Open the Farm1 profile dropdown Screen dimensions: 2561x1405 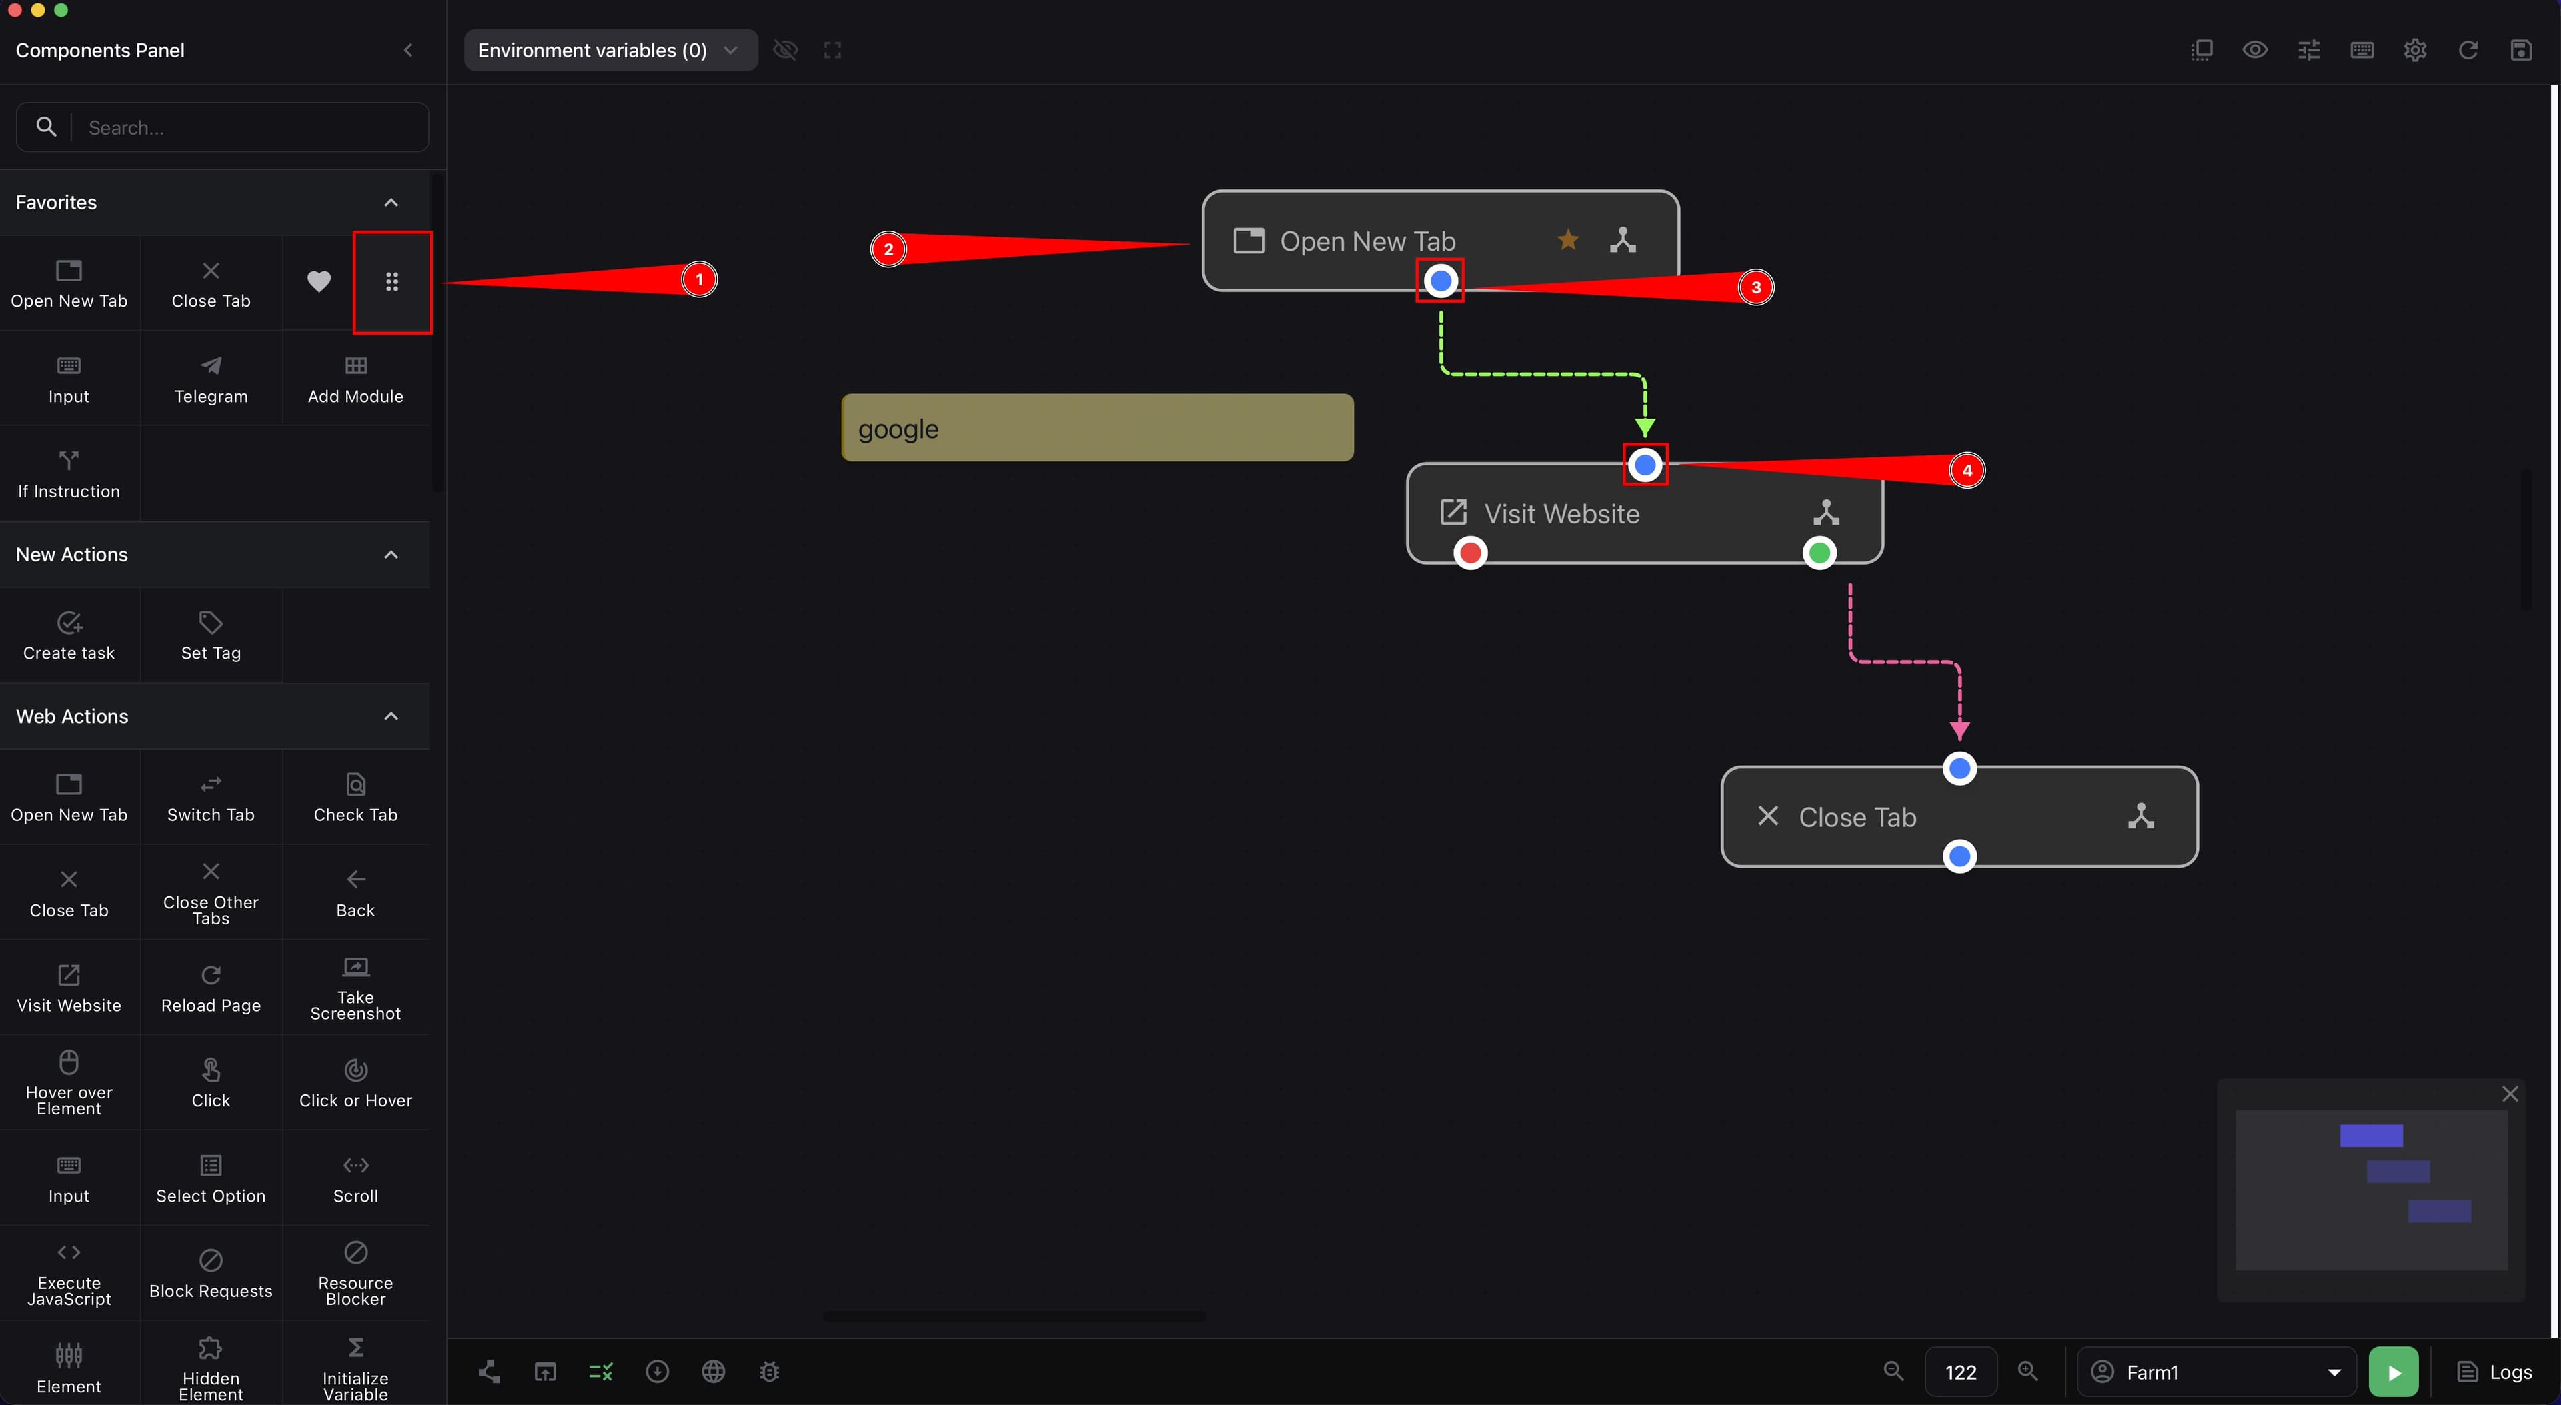tap(2216, 1372)
